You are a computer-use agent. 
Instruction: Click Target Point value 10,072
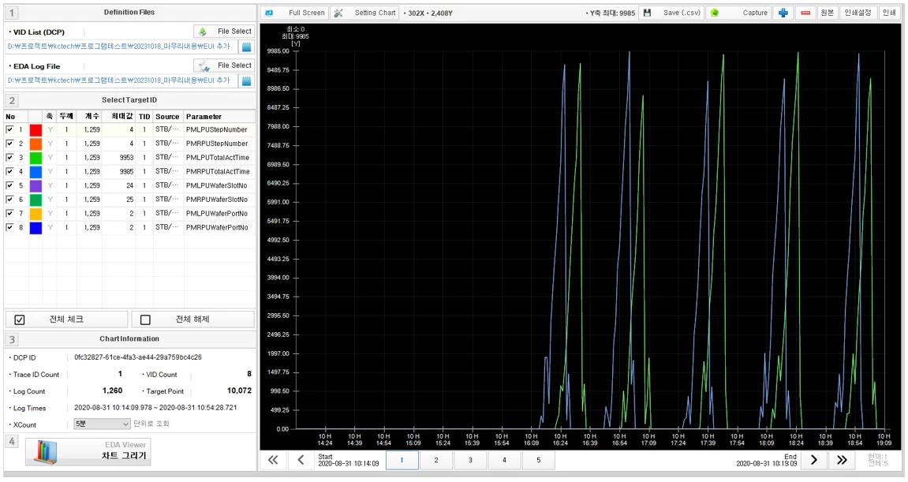point(239,390)
